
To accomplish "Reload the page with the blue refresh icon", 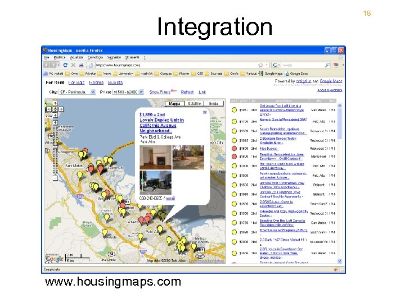I will pyautogui.click(x=65, y=65).
